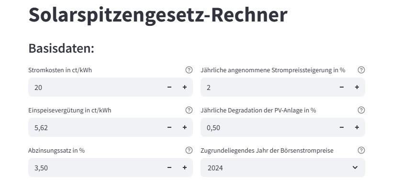Increase Abzinsungssatz with the plus button
Screen dimensions: 402x189
click(185, 167)
